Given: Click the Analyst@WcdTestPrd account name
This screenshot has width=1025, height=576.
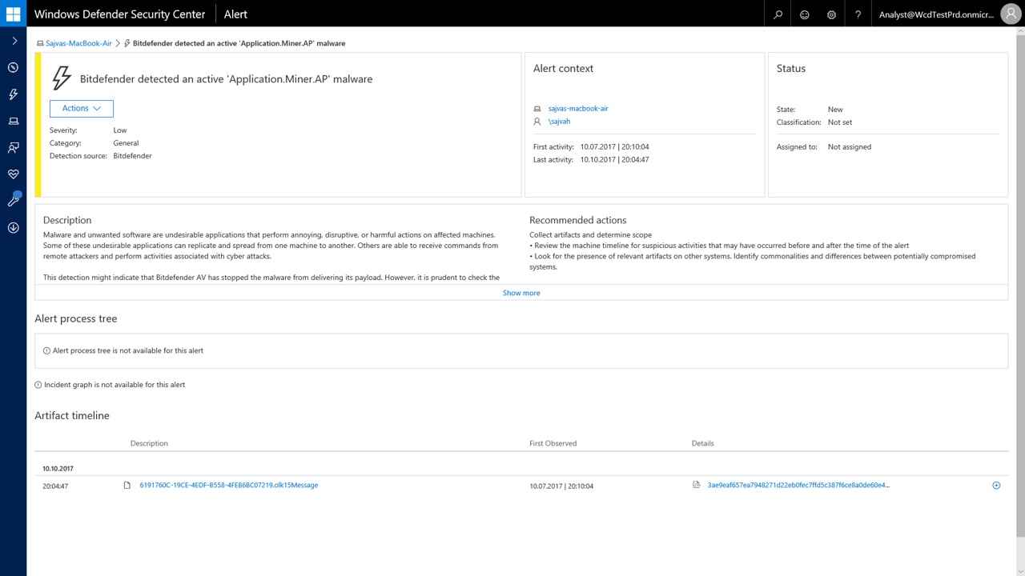Looking at the screenshot, I should pos(936,14).
